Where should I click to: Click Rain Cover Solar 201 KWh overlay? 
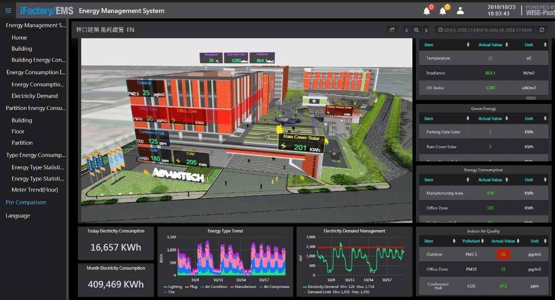pyautogui.click(x=302, y=143)
